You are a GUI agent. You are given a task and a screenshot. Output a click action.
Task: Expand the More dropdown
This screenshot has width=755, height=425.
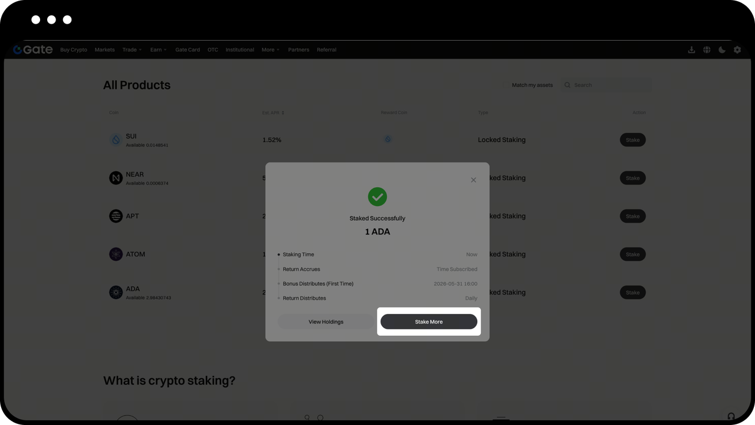pos(271,50)
